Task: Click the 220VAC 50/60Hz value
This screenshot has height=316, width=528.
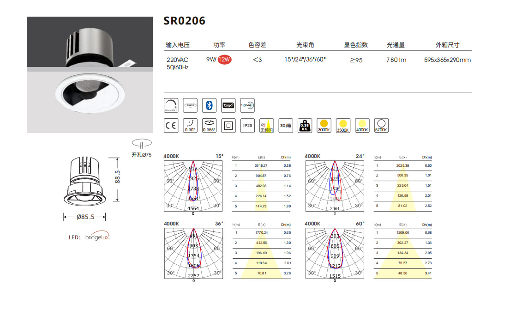Action: [177, 63]
